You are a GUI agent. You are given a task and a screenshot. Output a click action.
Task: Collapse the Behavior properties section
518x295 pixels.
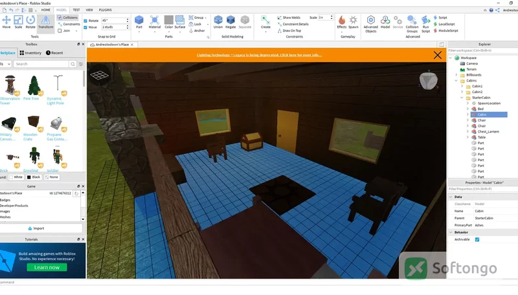(x=451, y=232)
